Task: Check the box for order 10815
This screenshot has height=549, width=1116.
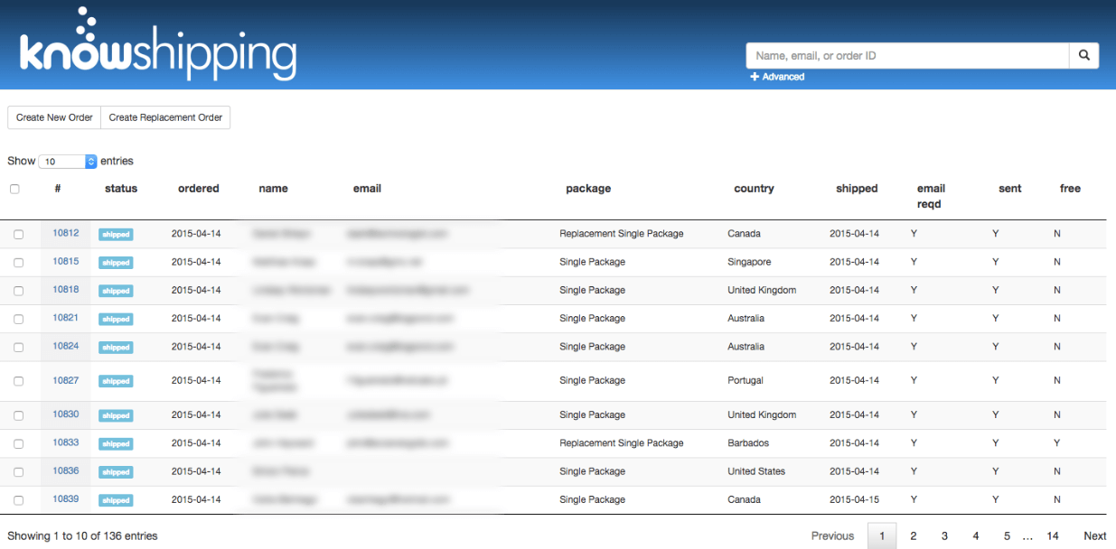Action: click(x=18, y=263)
